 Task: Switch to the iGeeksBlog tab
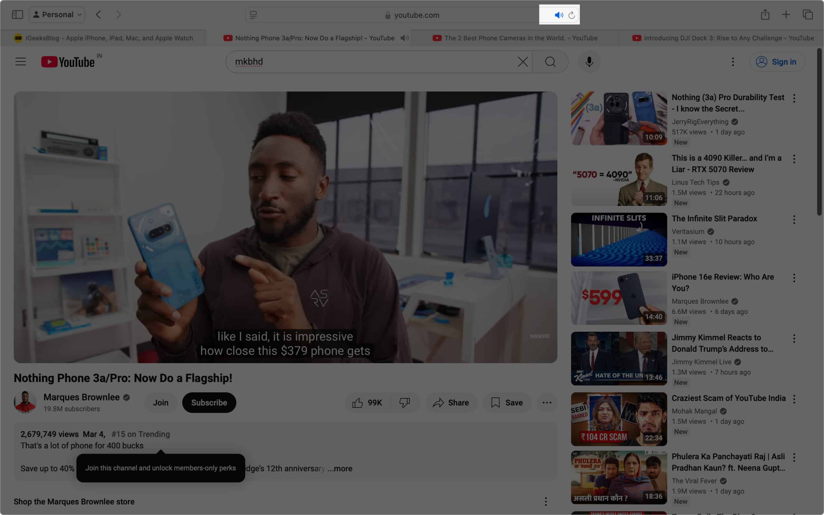[x=103, y=38]
